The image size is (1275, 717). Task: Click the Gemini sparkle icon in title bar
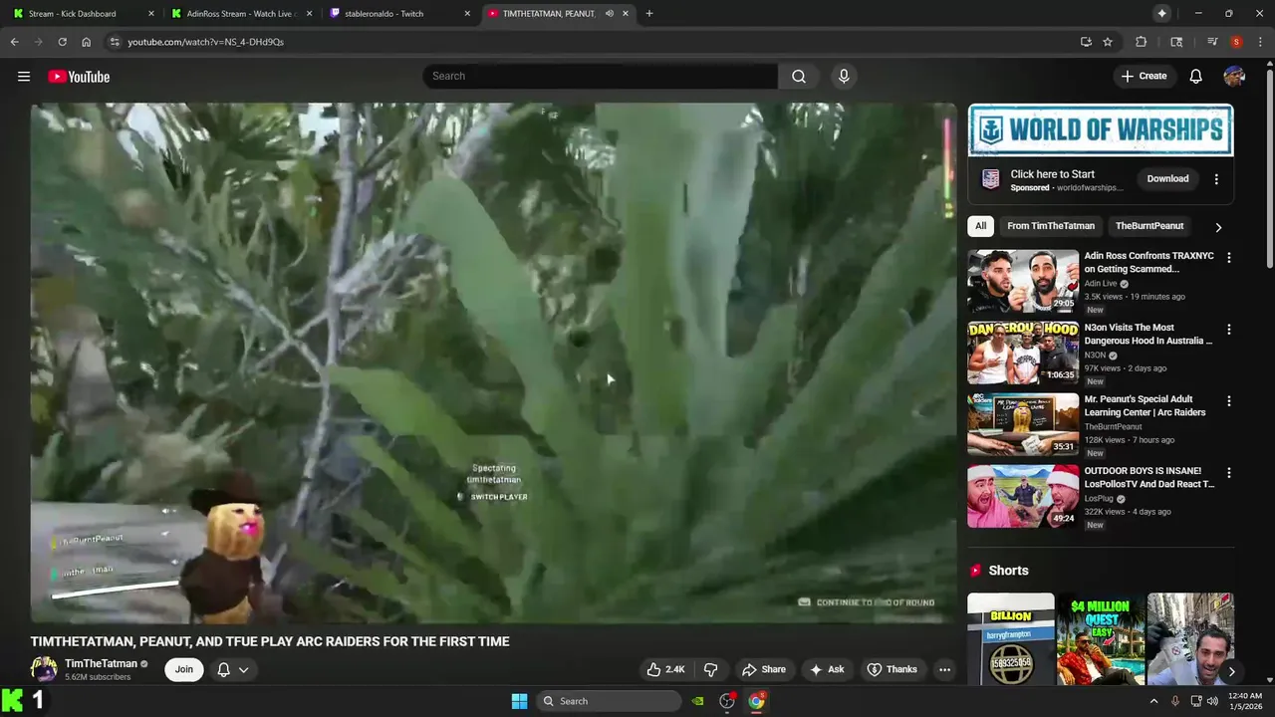point(1161,13)
